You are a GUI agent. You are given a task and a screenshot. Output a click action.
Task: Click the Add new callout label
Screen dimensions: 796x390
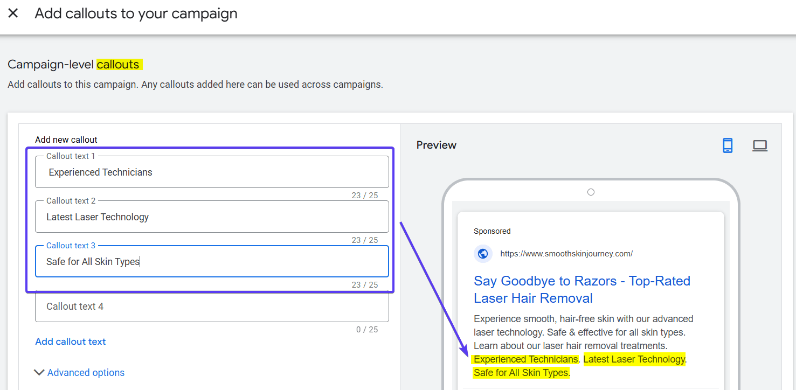point(66,140)
